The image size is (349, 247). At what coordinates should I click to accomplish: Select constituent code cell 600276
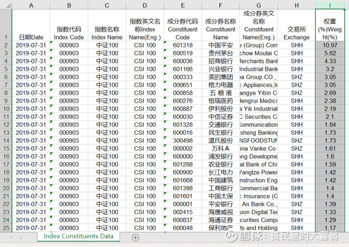[183, 101]
